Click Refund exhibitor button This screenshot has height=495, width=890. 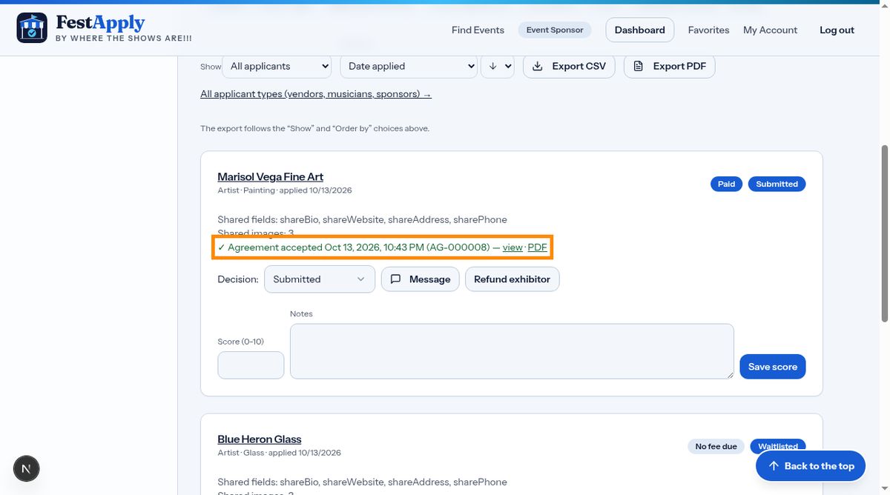512,279
